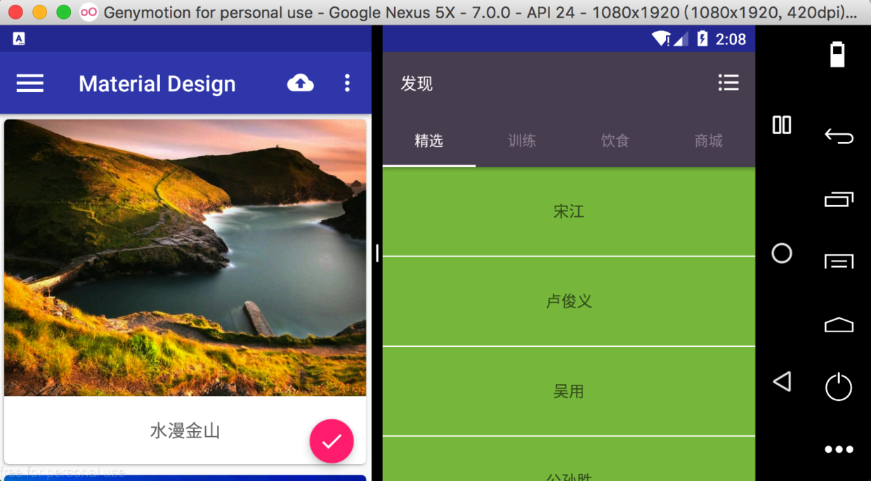Switch to the 商城 tab
Screen dimensions: 871x481
pos(709,140)
